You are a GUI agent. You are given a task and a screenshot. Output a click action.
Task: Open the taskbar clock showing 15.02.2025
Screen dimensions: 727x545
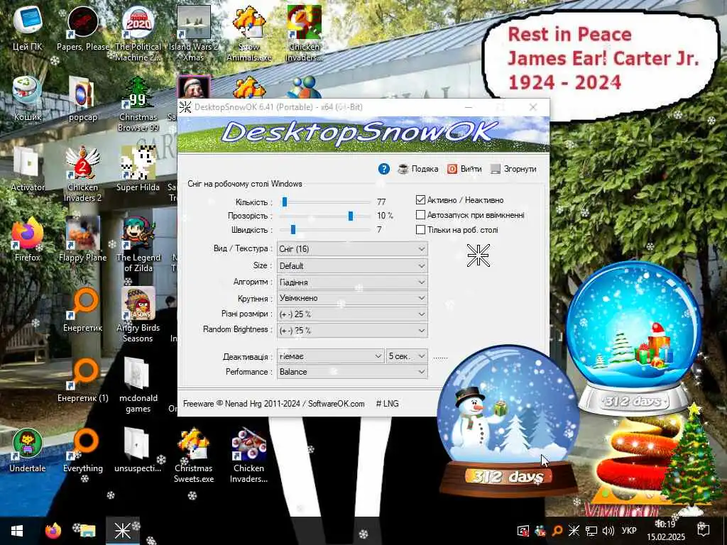pos(666,531)
